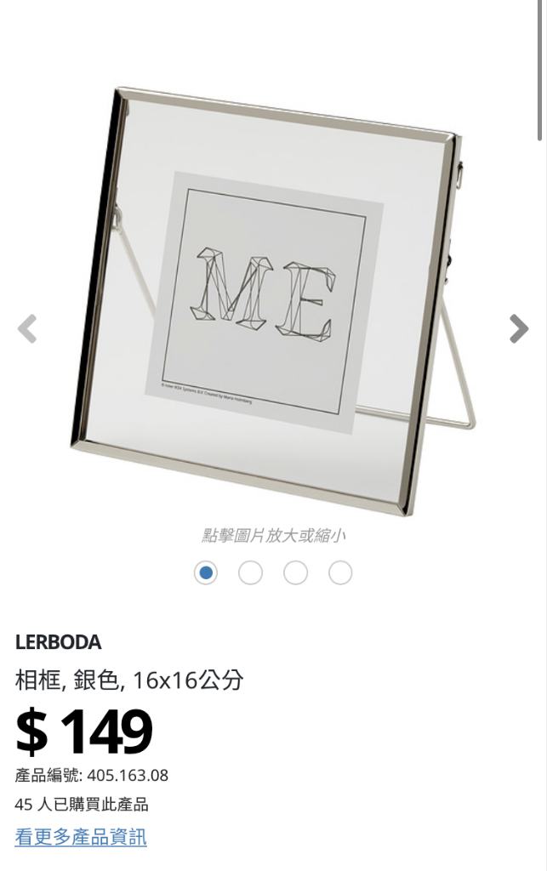
Task: Click the $ 149 price text
Action: pyautogui.click(x=84, y=731)
